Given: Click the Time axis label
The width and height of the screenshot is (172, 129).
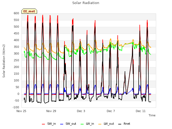Looking at the screenshot, I should pyautogui.click(x=152, y=115).
